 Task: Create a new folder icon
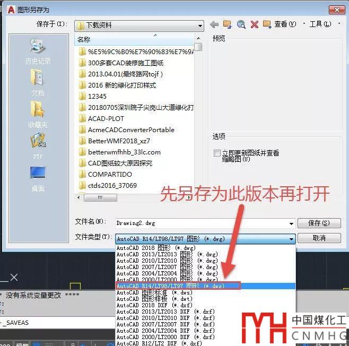point(267,24)
